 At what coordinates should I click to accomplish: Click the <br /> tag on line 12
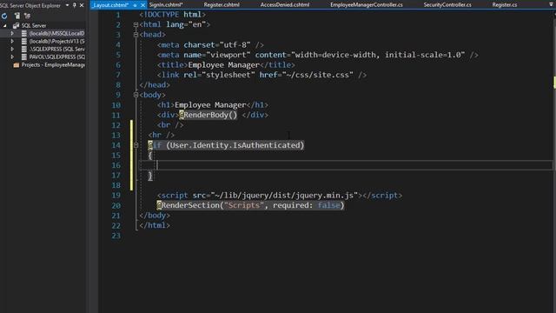tap(170, 125)
